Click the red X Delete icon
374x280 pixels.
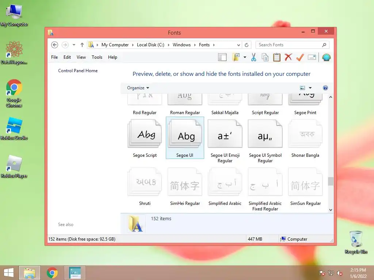(289, 57)
